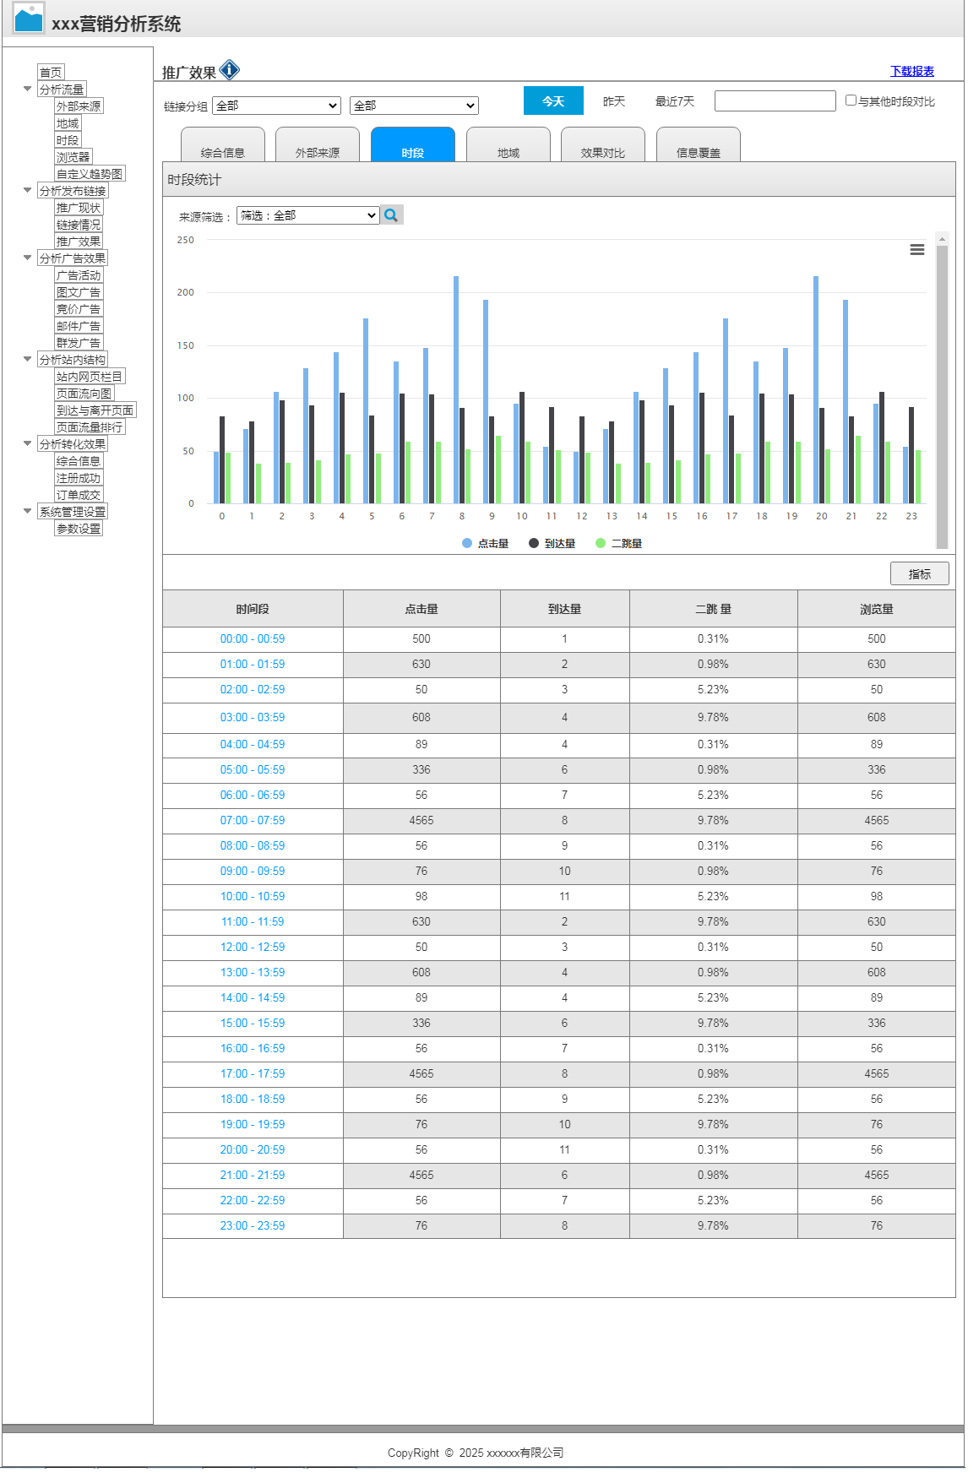Open 邮件广告 in the sidebar
Image resolution: width=968 pixels, height=1472 pixels.
[79, 326]
